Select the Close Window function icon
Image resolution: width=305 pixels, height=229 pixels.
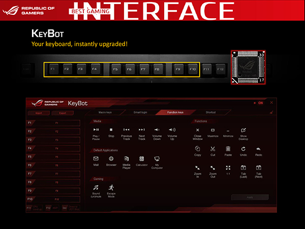pyautogui.click(x=197, y=130)
